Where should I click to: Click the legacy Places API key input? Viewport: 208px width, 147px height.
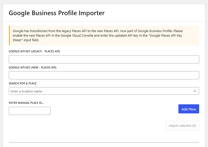[104, 59]
